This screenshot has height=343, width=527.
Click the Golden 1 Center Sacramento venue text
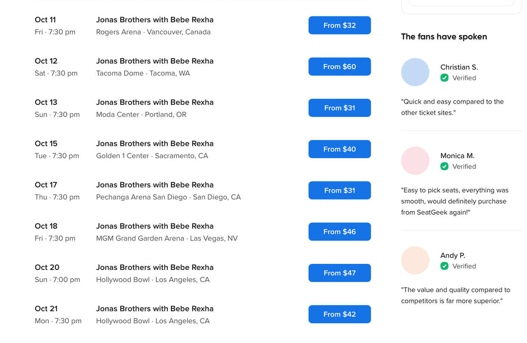pos(152,156)
